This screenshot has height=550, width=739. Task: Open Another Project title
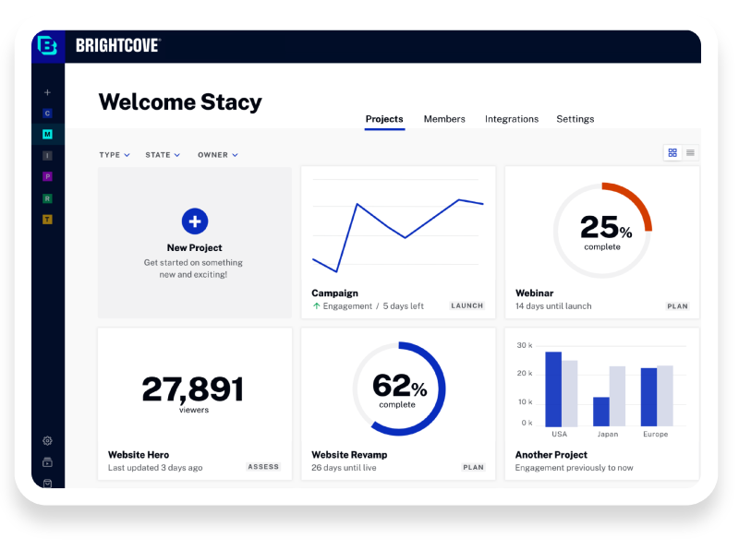[551, 455]
